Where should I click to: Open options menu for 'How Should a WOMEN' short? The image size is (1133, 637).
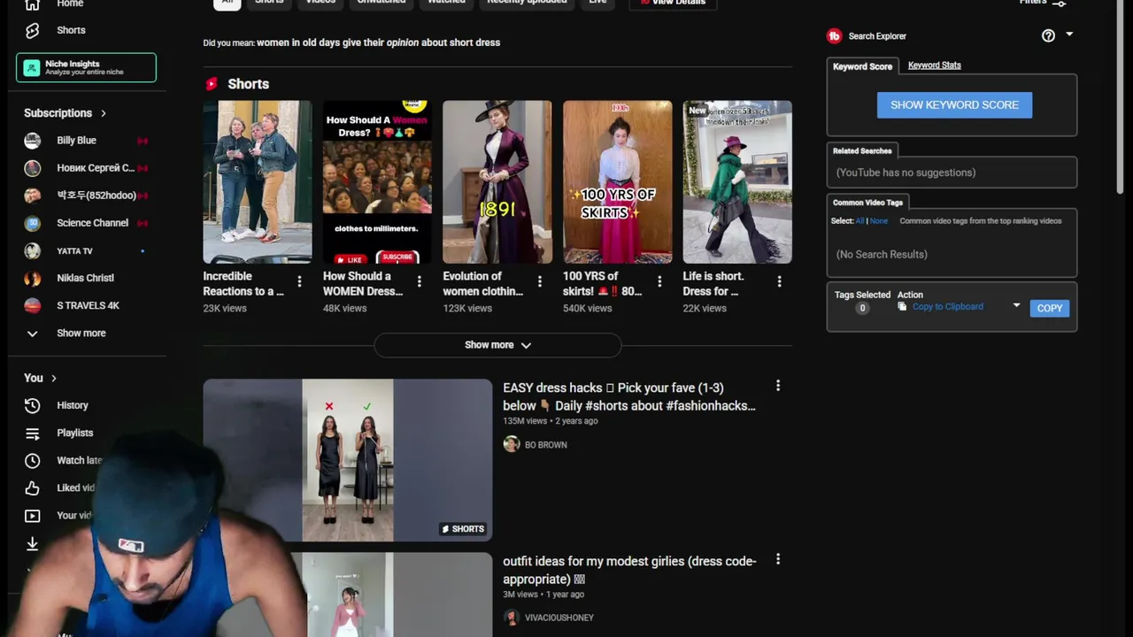pyautogui.click(x=420, y=281)
